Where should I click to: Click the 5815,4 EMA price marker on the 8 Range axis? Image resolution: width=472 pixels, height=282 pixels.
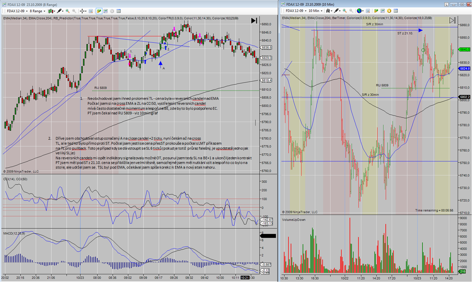267,80
